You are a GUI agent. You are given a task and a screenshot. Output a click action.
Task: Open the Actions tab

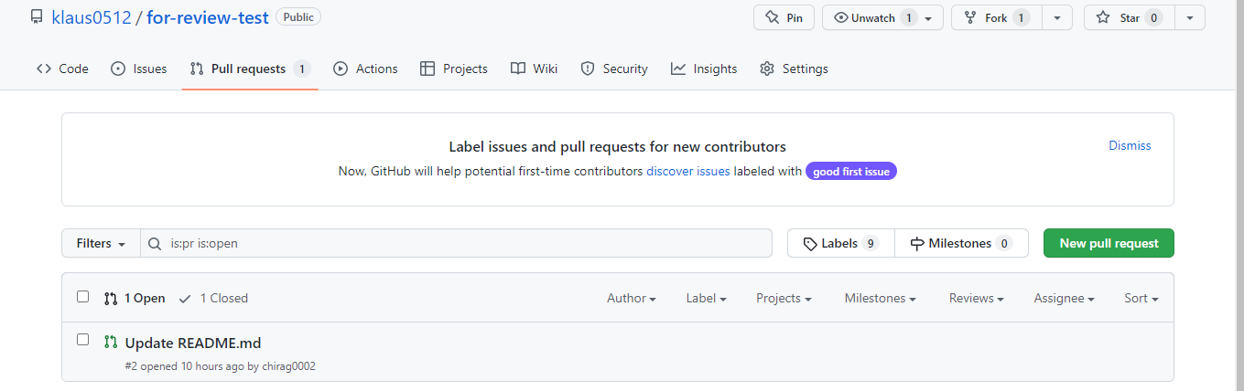(365, 69)
